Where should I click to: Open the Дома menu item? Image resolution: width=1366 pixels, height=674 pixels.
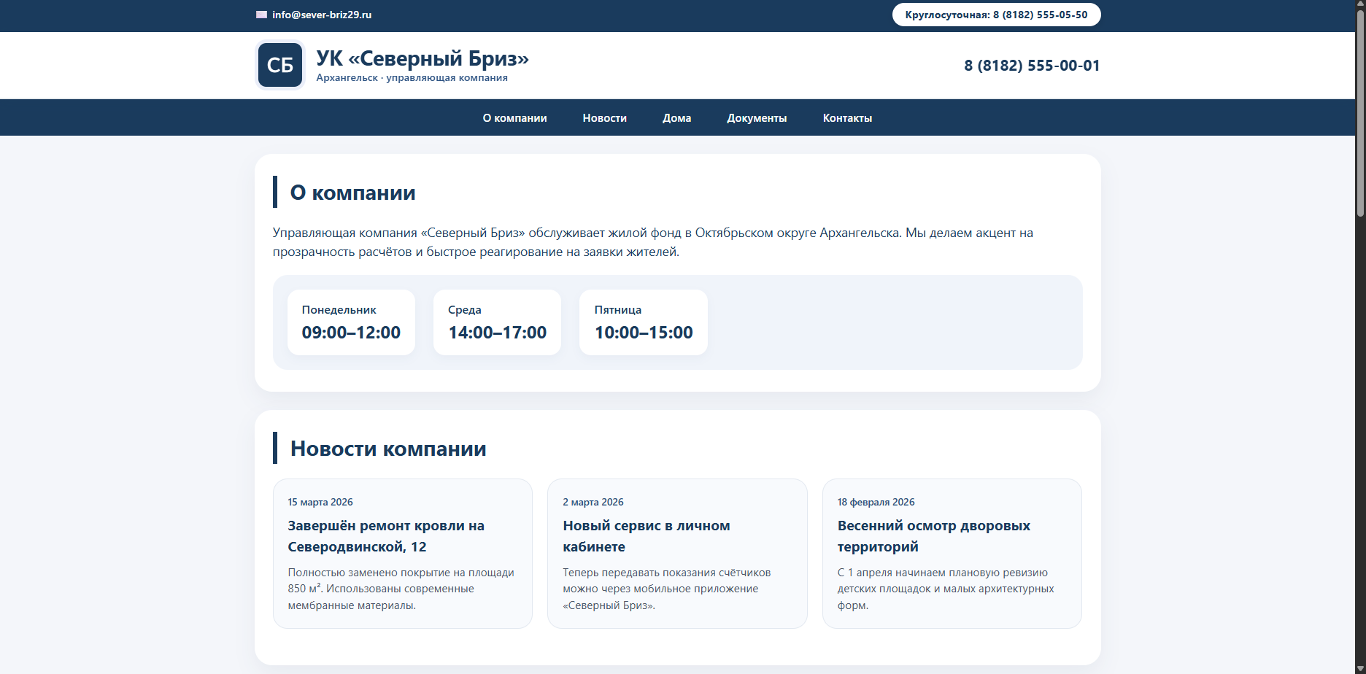click(x=676, y=118)
